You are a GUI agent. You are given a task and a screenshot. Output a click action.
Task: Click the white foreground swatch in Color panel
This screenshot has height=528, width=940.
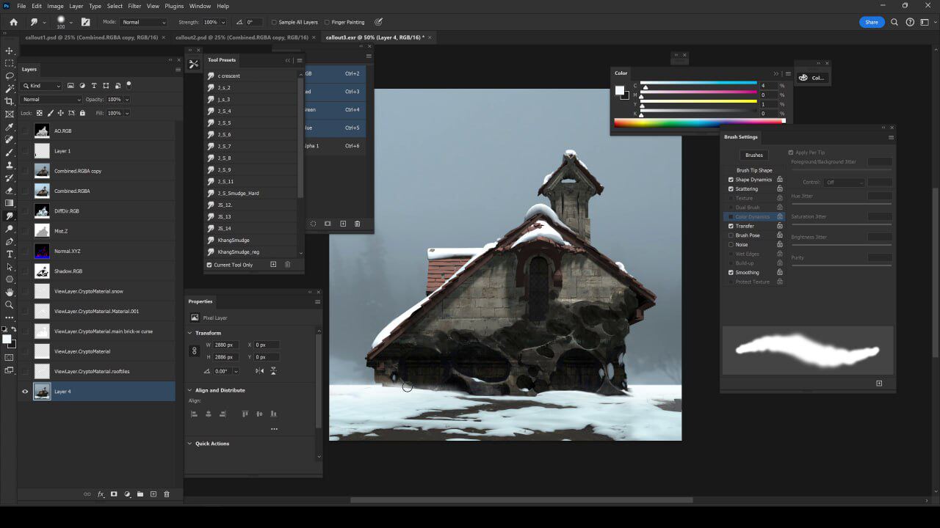click(x=619, y=90)
